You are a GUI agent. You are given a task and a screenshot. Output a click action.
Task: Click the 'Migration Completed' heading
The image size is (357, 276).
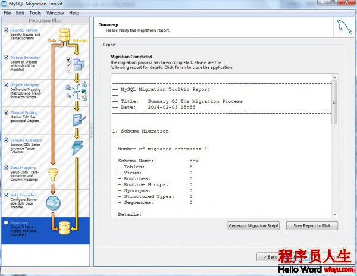click(x=131, y=57)
